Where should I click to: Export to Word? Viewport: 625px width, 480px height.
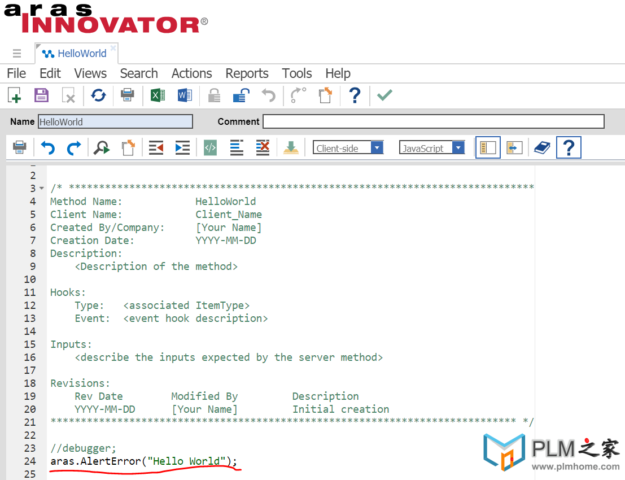tap(185, 95)
